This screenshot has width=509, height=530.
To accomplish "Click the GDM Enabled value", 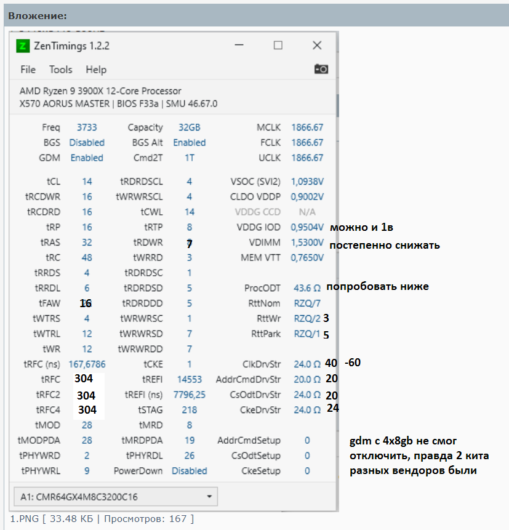I will click(x=87, y=158).
